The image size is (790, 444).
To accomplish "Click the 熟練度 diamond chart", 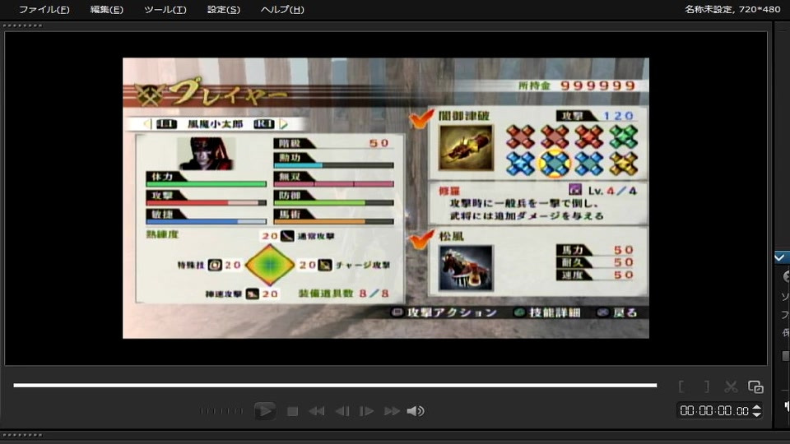I will coord(270,265).
